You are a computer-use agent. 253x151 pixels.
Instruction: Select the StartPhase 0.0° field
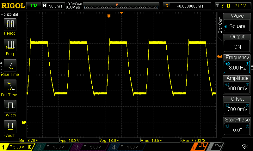click(237, 129)
